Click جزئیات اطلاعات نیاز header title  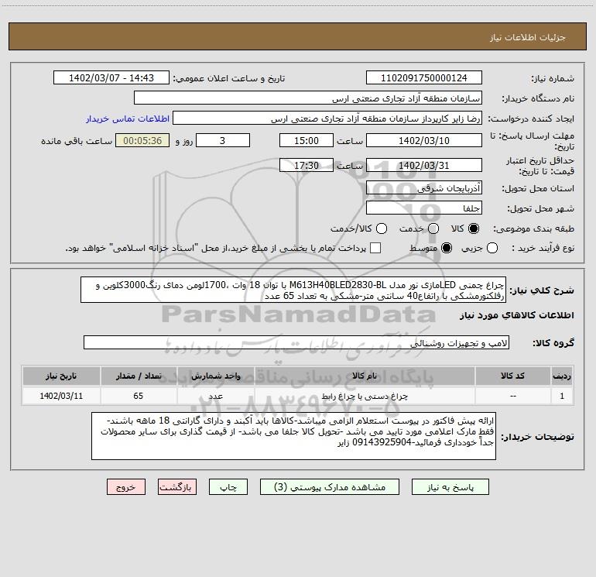pyautogui.click(x=527, y=37)
